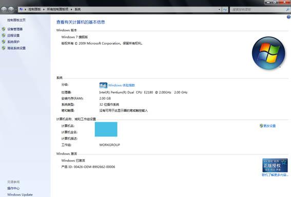
Task: Click the 4.6 experience score badge
Action: point(103,85)
